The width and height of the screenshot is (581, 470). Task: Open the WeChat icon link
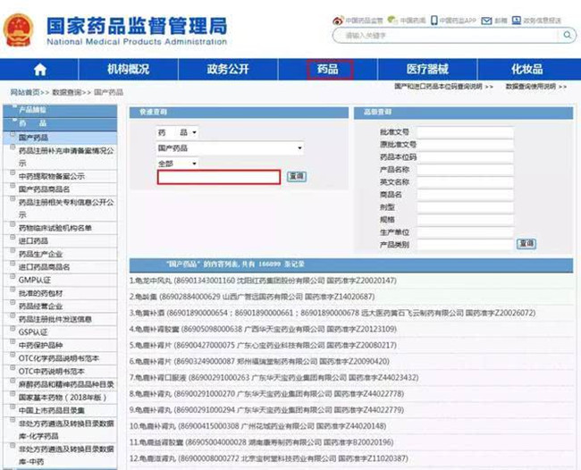click(x=392, y=20)
